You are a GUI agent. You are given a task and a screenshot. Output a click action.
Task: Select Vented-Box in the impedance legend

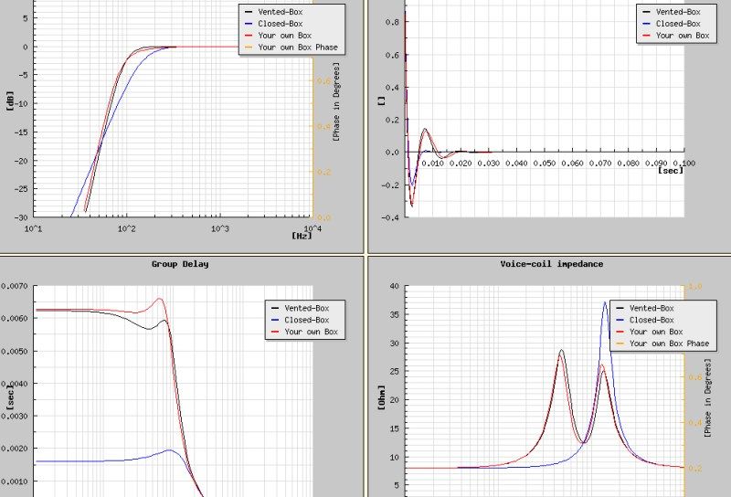(652, 308)
